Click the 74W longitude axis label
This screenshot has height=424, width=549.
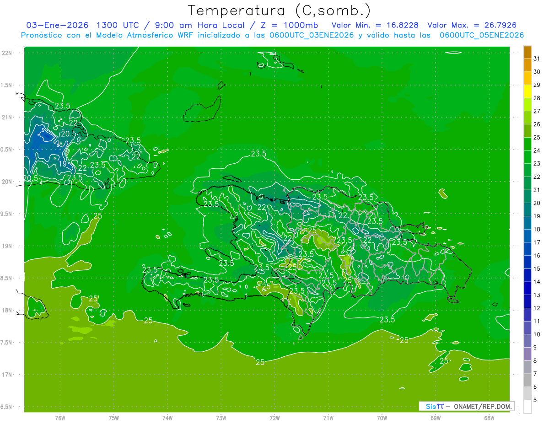(x=167, y=418)
